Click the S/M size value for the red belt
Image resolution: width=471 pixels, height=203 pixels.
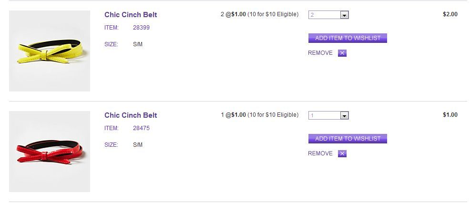click(x=138, y=145)
